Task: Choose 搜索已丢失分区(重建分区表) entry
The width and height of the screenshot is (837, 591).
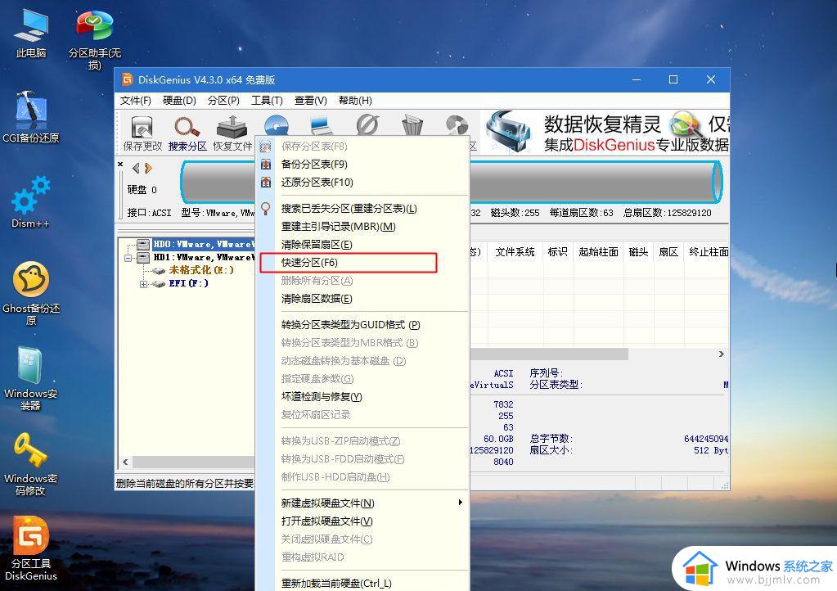Action: (x=363, y=209)
